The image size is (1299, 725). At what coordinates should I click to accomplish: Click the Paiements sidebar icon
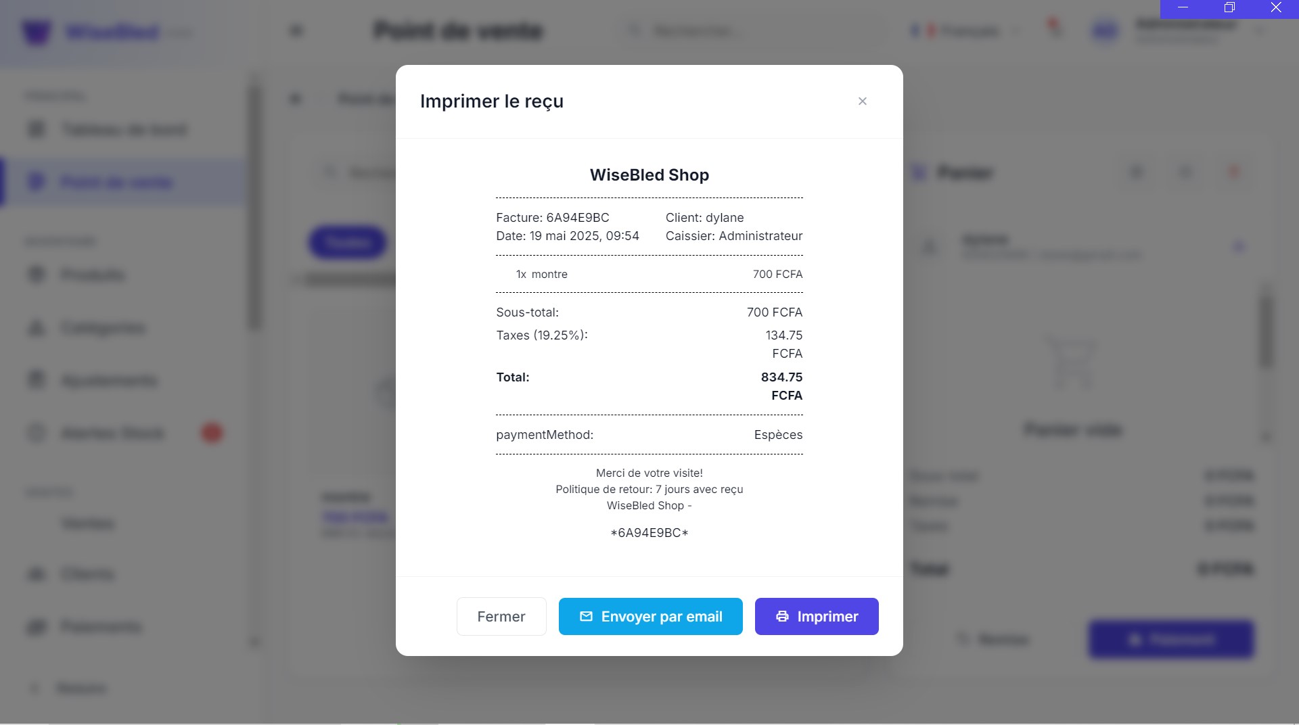[37, 627]
